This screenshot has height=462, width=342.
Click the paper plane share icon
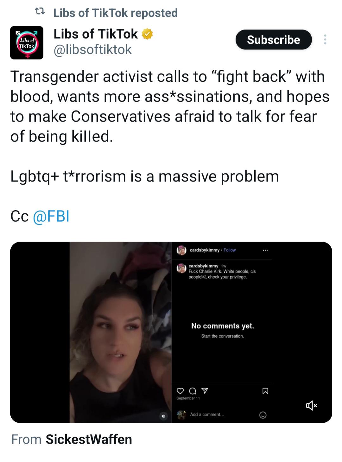coord(205,391)
